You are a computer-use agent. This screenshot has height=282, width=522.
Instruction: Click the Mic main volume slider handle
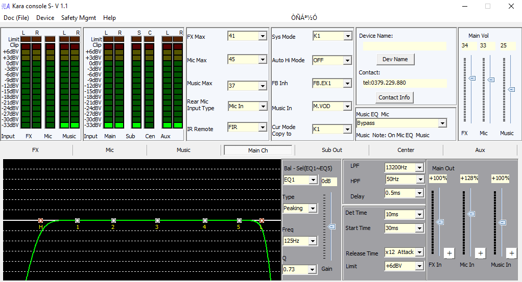click(491, 80)
